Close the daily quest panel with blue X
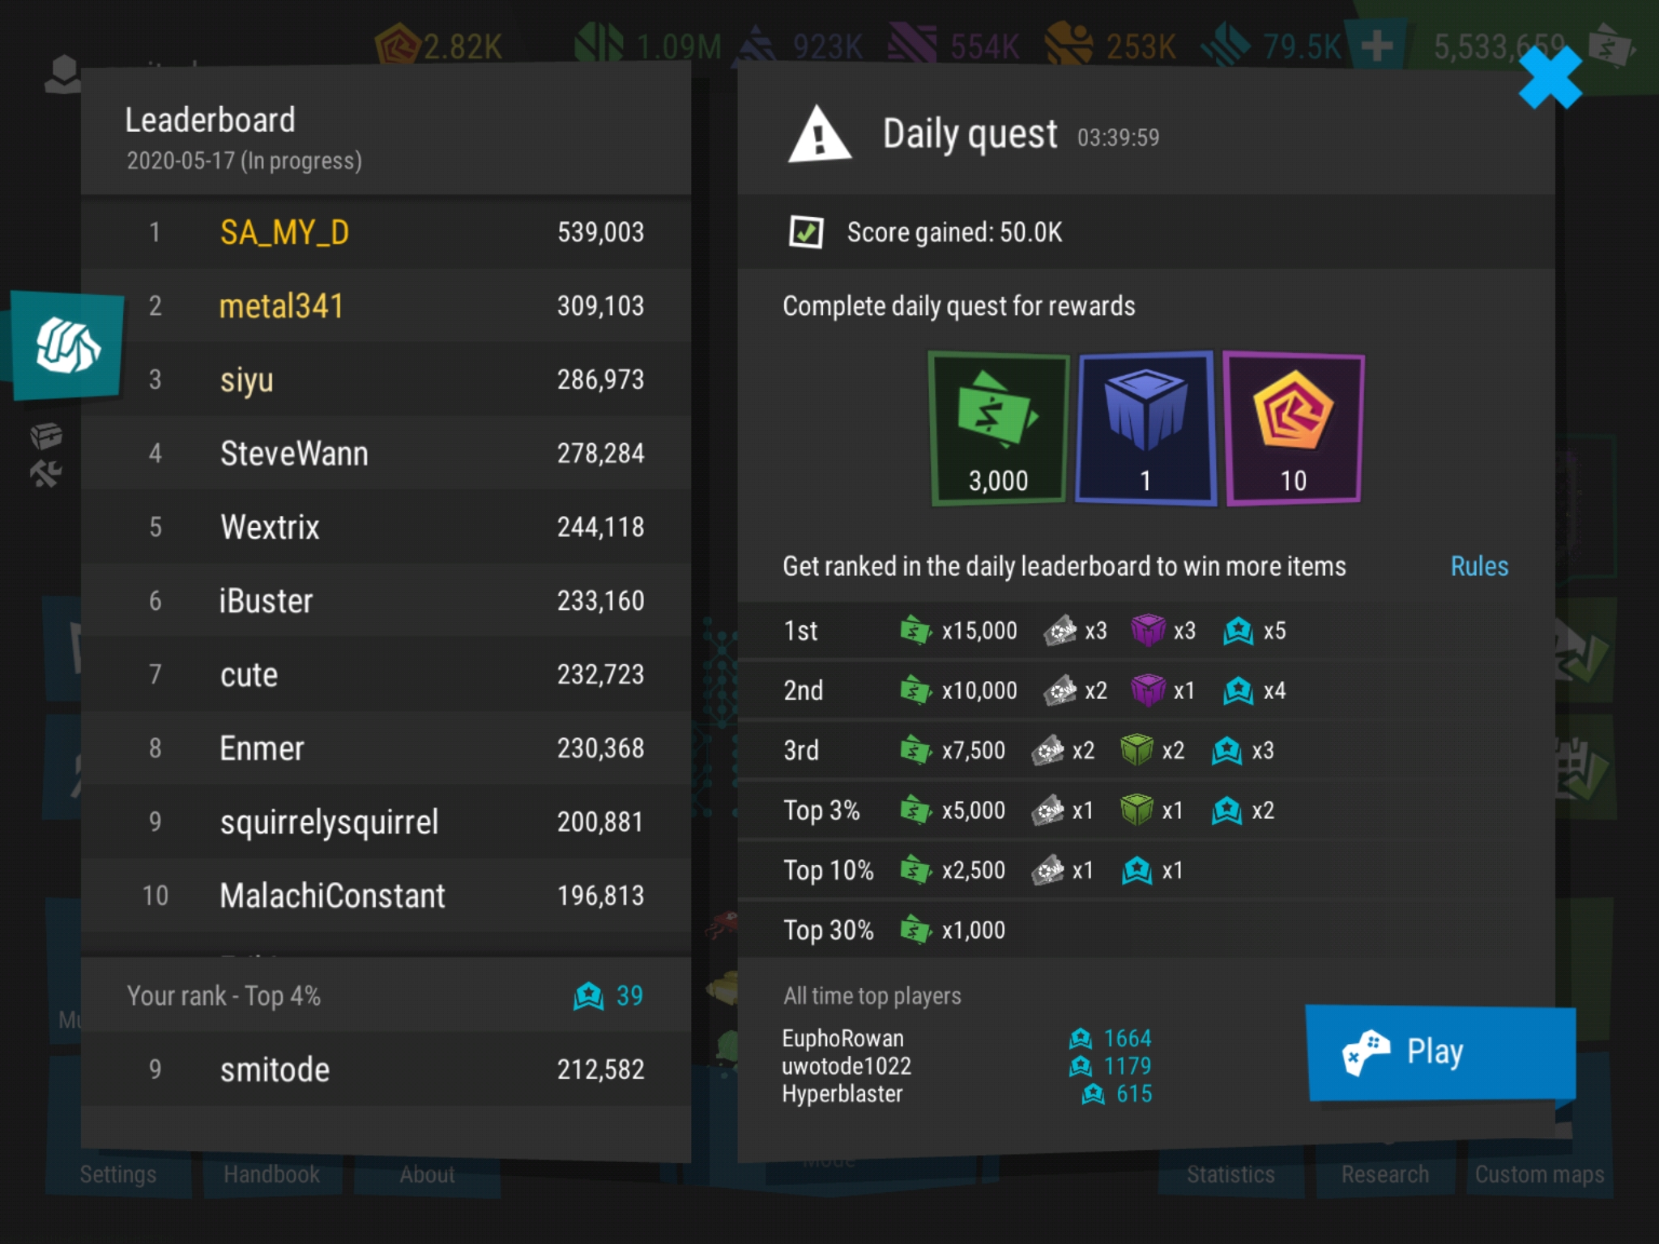Viewport: 1659px width, 1244px height. click(x=1550, y=77)
